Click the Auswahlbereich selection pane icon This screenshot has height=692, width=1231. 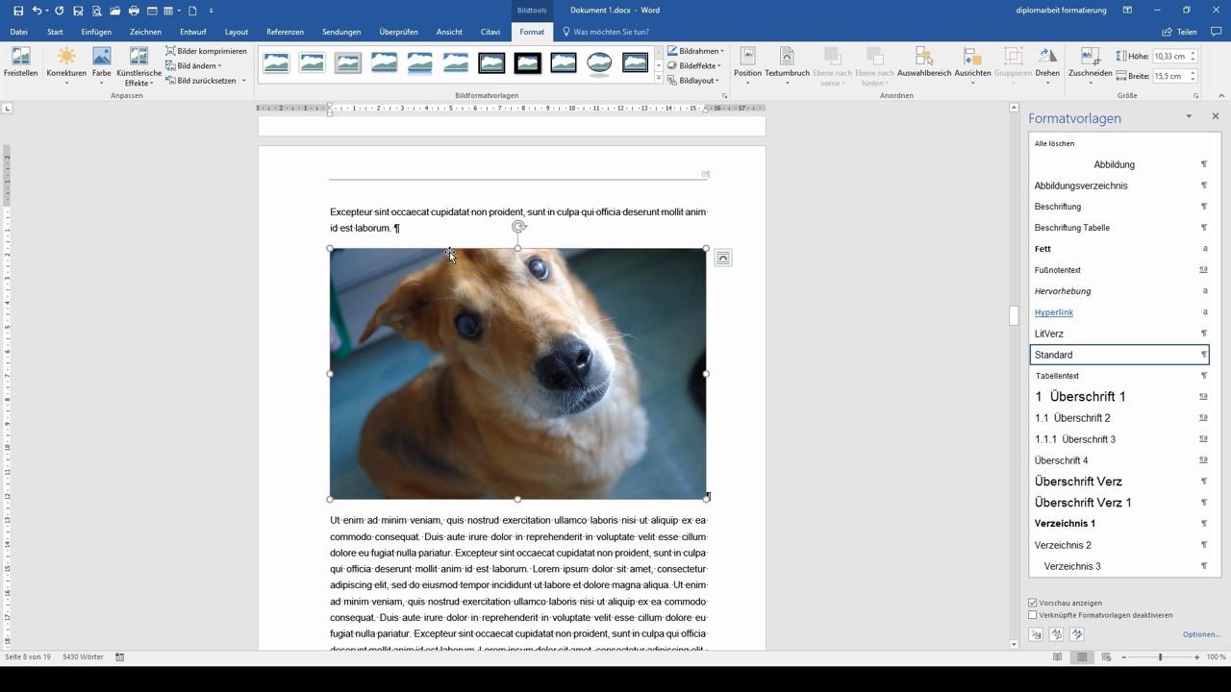click(923, 57)
